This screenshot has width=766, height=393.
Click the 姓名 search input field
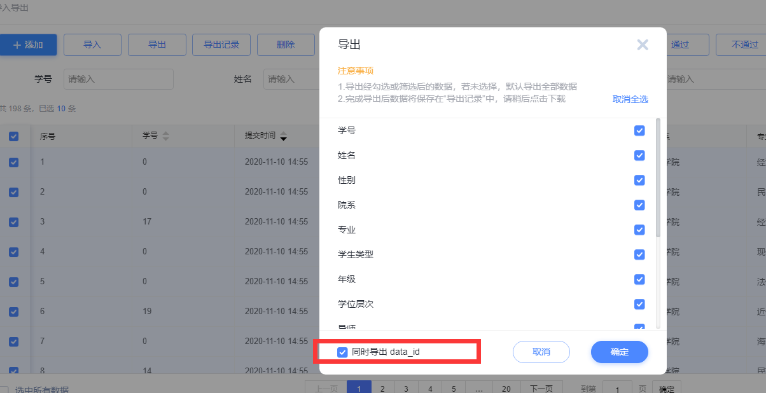pos(291,79)
